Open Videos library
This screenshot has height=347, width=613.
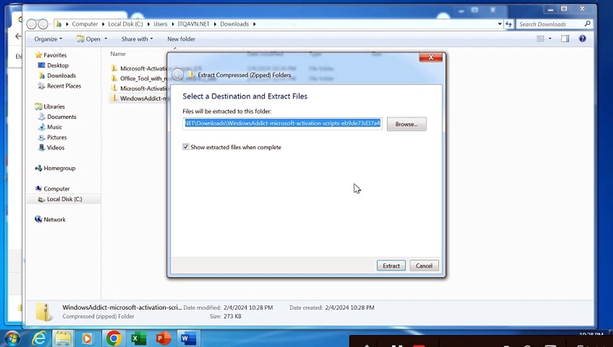point(55,147)
